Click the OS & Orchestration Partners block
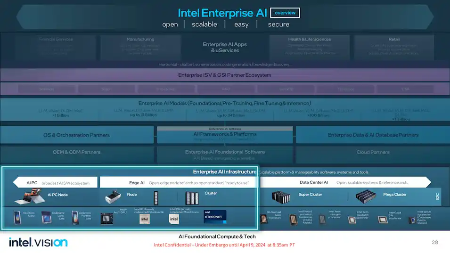Image resolution: width=450 pixels, height=253 pixels. click(x=77, y=135)
